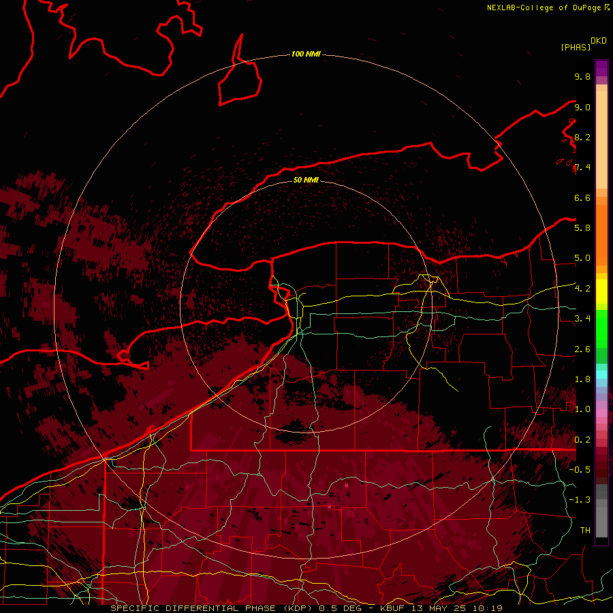
Task: Click the cyan color bar segment
Action: (x=601, y=375)
